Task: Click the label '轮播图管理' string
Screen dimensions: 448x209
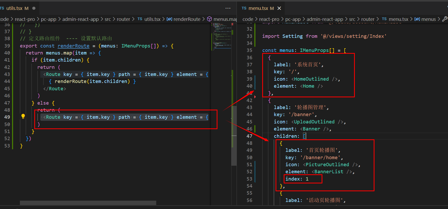Action: click(x=310, y=108)
